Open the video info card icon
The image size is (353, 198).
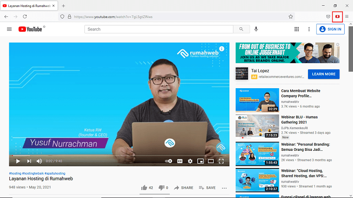(x=222, y=49)
